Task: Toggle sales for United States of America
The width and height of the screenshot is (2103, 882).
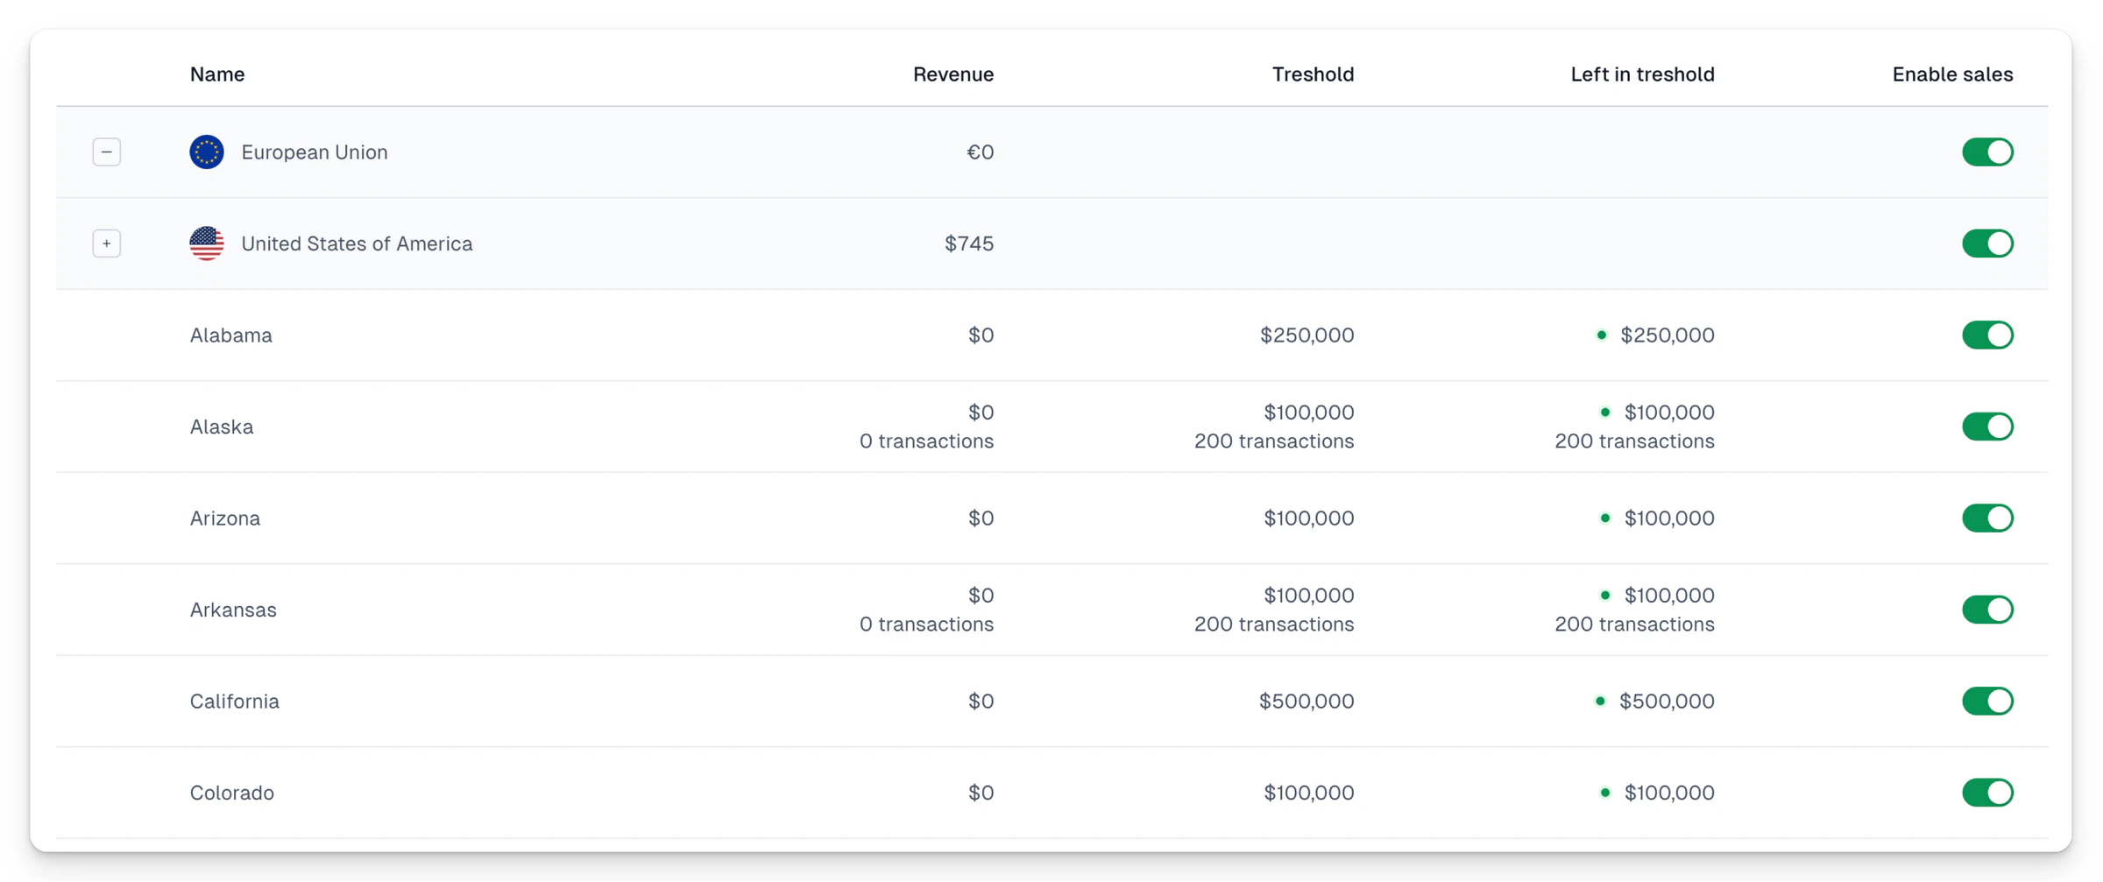Action: click(x=1987, y=243)
